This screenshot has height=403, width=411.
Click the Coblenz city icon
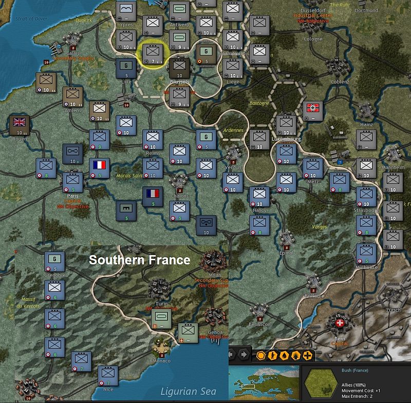pyautogui.click(x=338, y=66)
